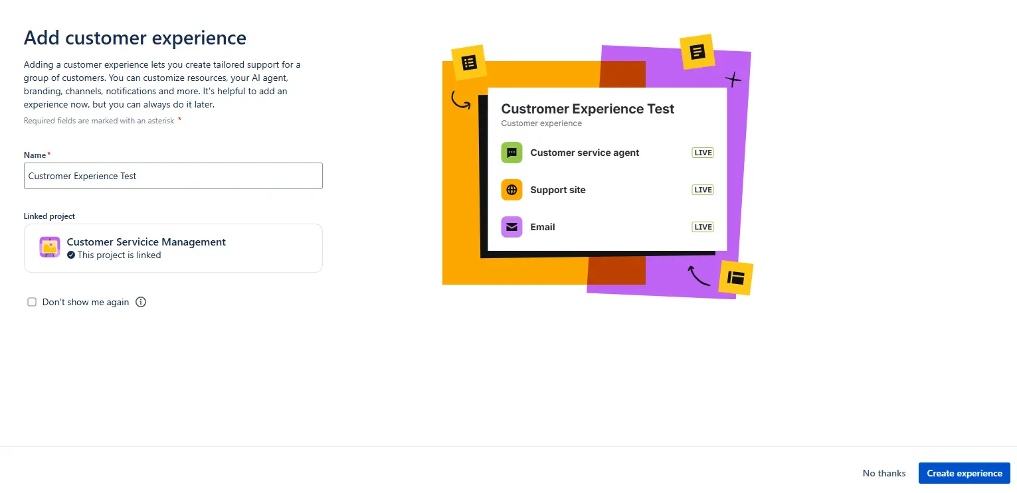Click the Custromer Experience Test preview title
This screenshot has width=1017, height=493.
tap(587, 109)
